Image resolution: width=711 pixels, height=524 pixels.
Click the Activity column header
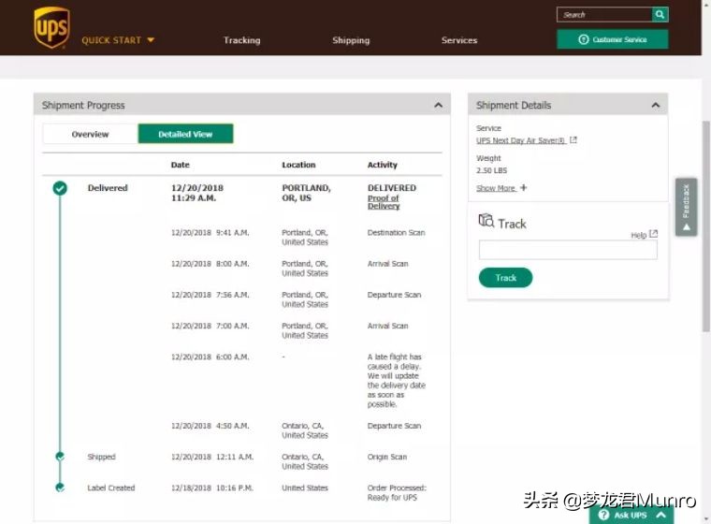(383, 165)
